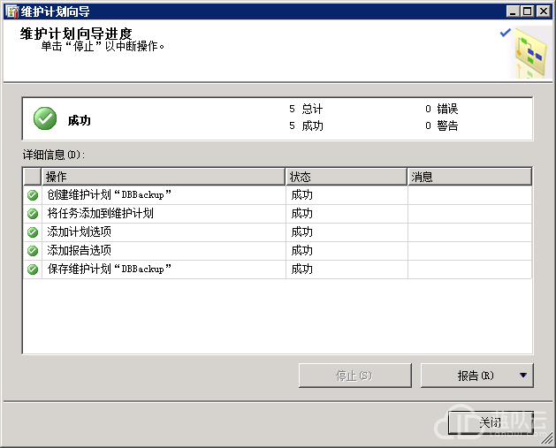The width and height of the screenshot is (556, 448).
Task: Click the large green success checkmark icon
Action: [x=45, y=118]
